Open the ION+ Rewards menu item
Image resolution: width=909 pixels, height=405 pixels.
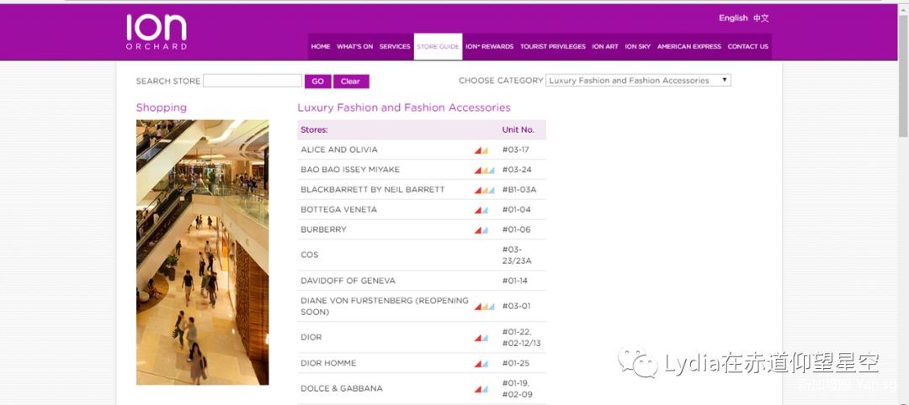click(489, 47)
